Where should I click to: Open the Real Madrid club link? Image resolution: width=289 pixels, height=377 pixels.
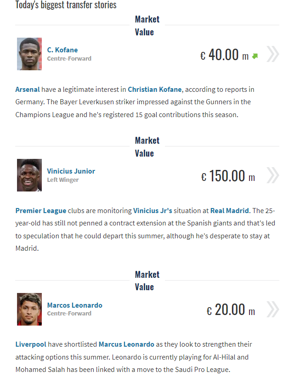tap(230, 211)
